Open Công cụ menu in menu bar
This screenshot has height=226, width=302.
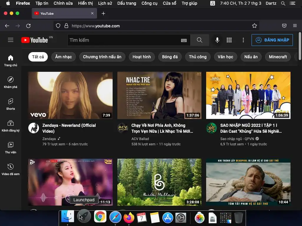[x=150, y=3]
